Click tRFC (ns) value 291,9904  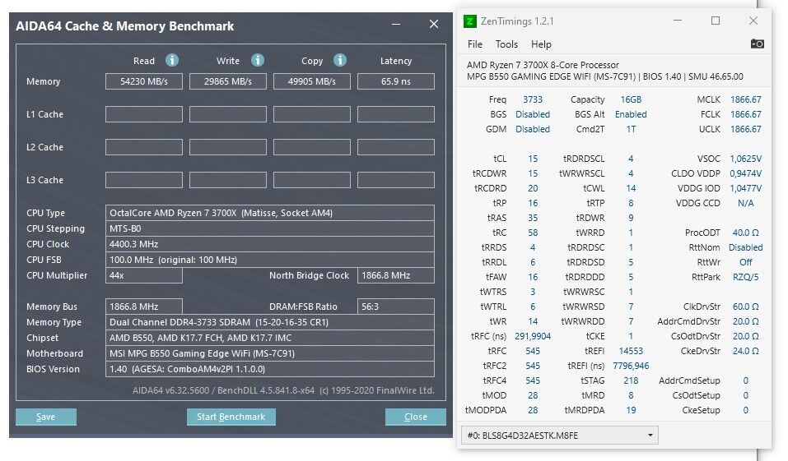[533, 336]
